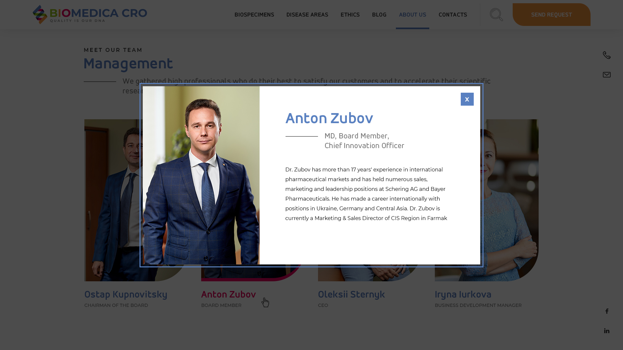
Task: Close the Anton Zubov popup
Action: (x=467, y=99)
